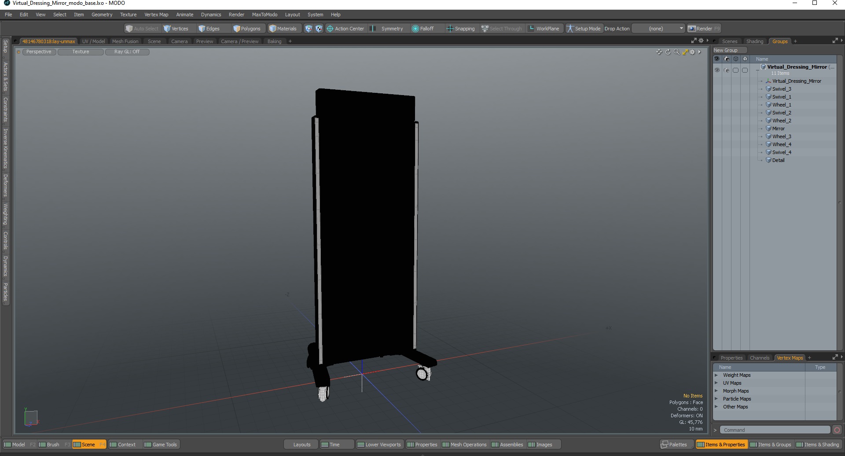The image size is (845, 456).
Task: Add a new tab beside Baking
Action: (290, 41)
